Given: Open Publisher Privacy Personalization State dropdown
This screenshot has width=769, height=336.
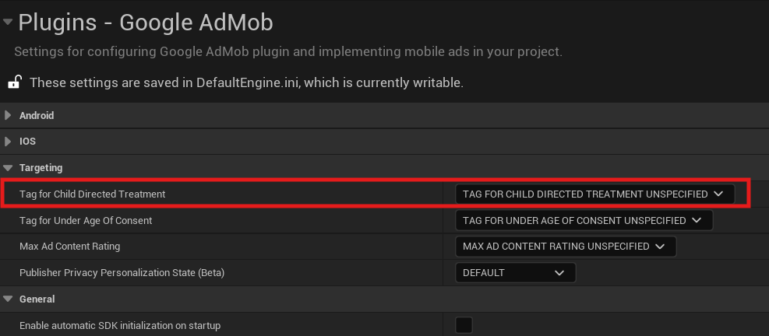Looking at the screenshot, I should click(515, 273).
